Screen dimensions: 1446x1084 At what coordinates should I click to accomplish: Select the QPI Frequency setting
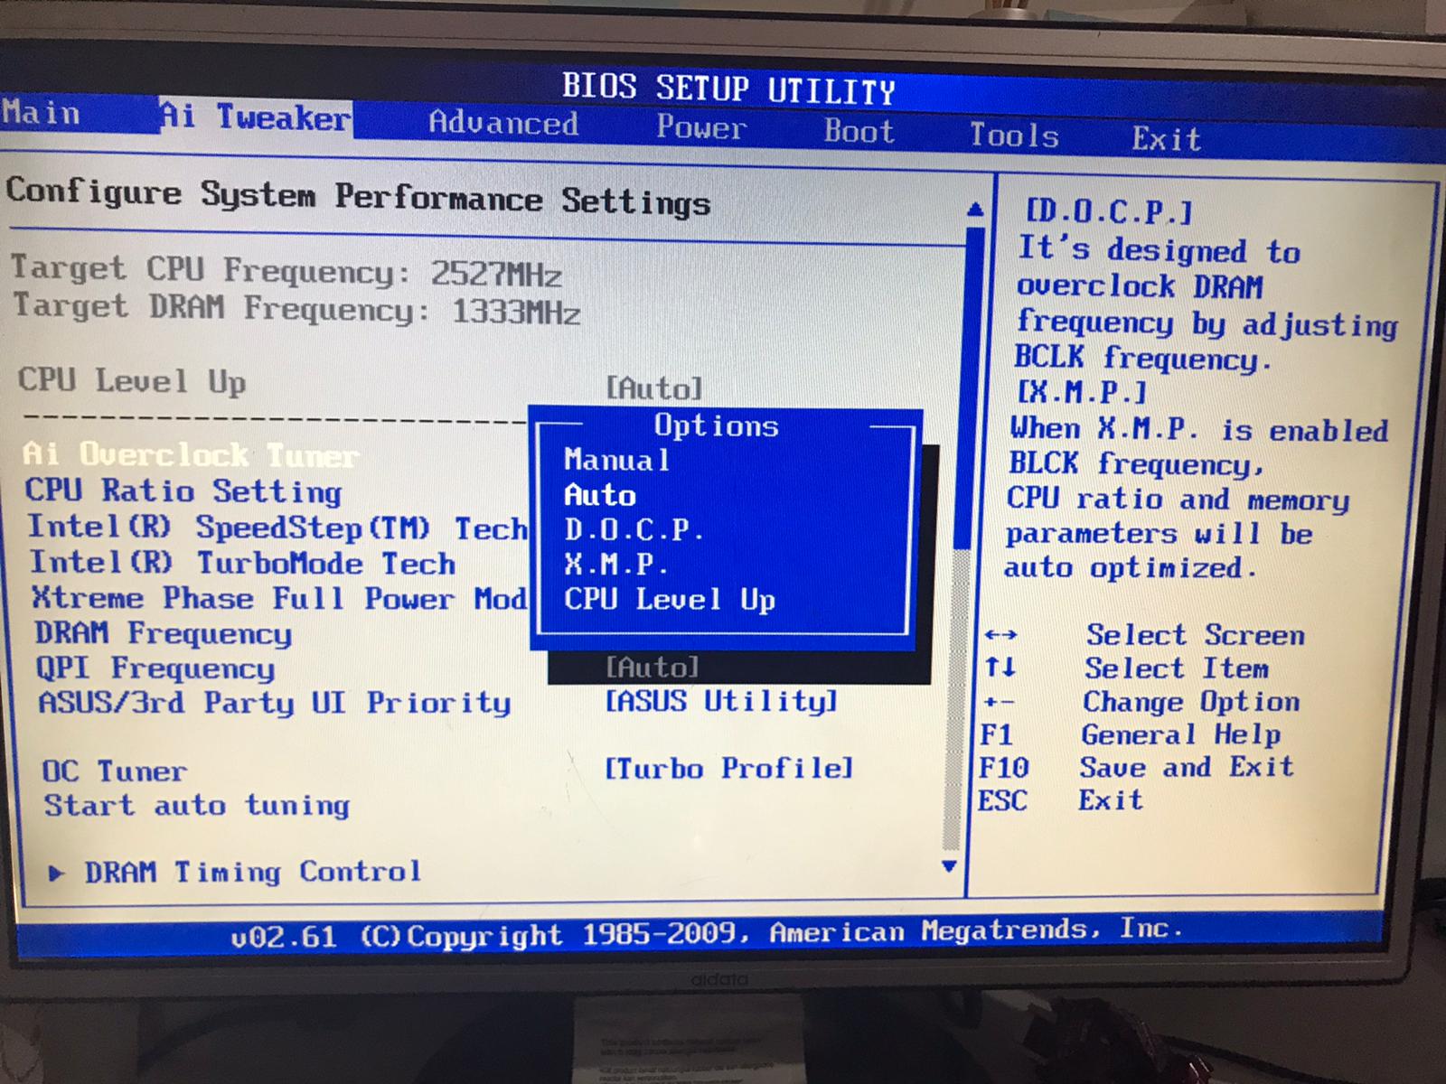[155, 668]
